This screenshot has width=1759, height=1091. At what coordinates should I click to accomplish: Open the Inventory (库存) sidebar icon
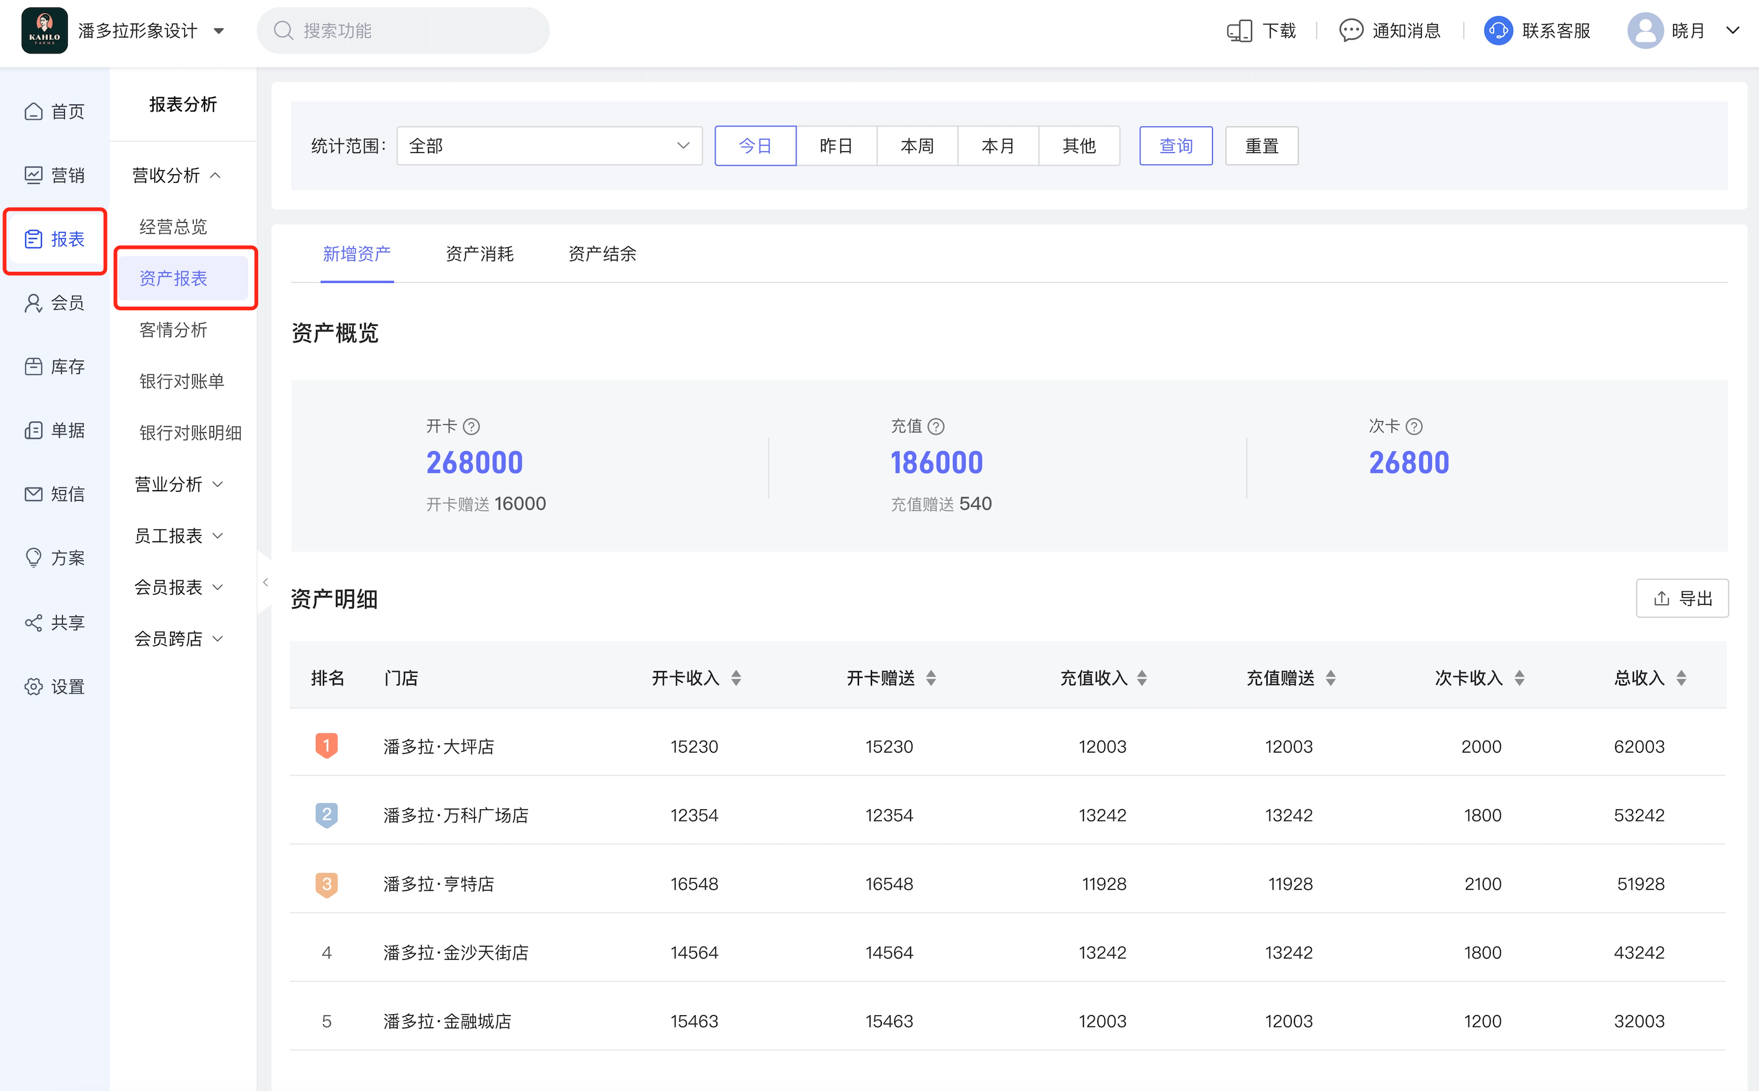coord(33,366)
